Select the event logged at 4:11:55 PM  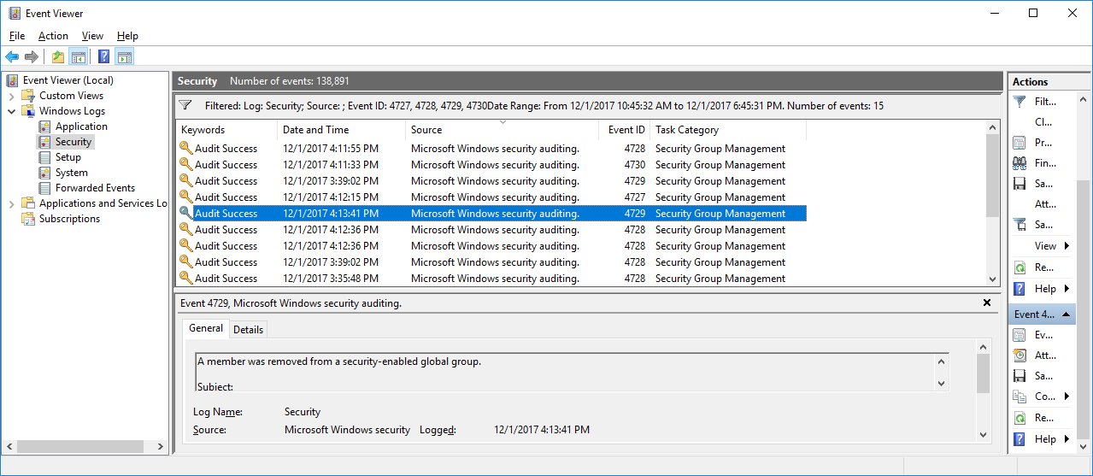point(491,149)
